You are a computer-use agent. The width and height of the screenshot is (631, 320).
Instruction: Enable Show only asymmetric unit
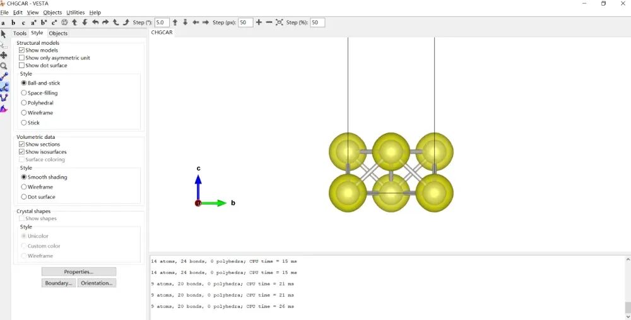[x=21, y=58]
